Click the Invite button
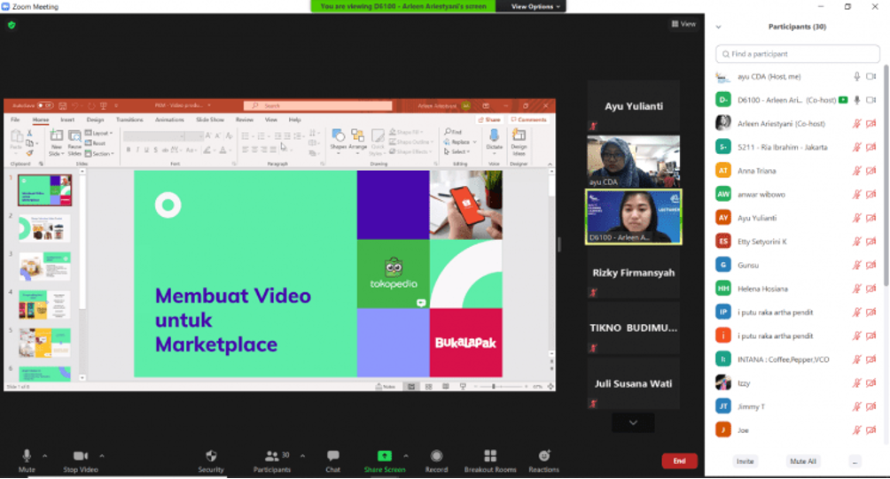This screenshot has height=479, width=890. (x=746, y=461)
